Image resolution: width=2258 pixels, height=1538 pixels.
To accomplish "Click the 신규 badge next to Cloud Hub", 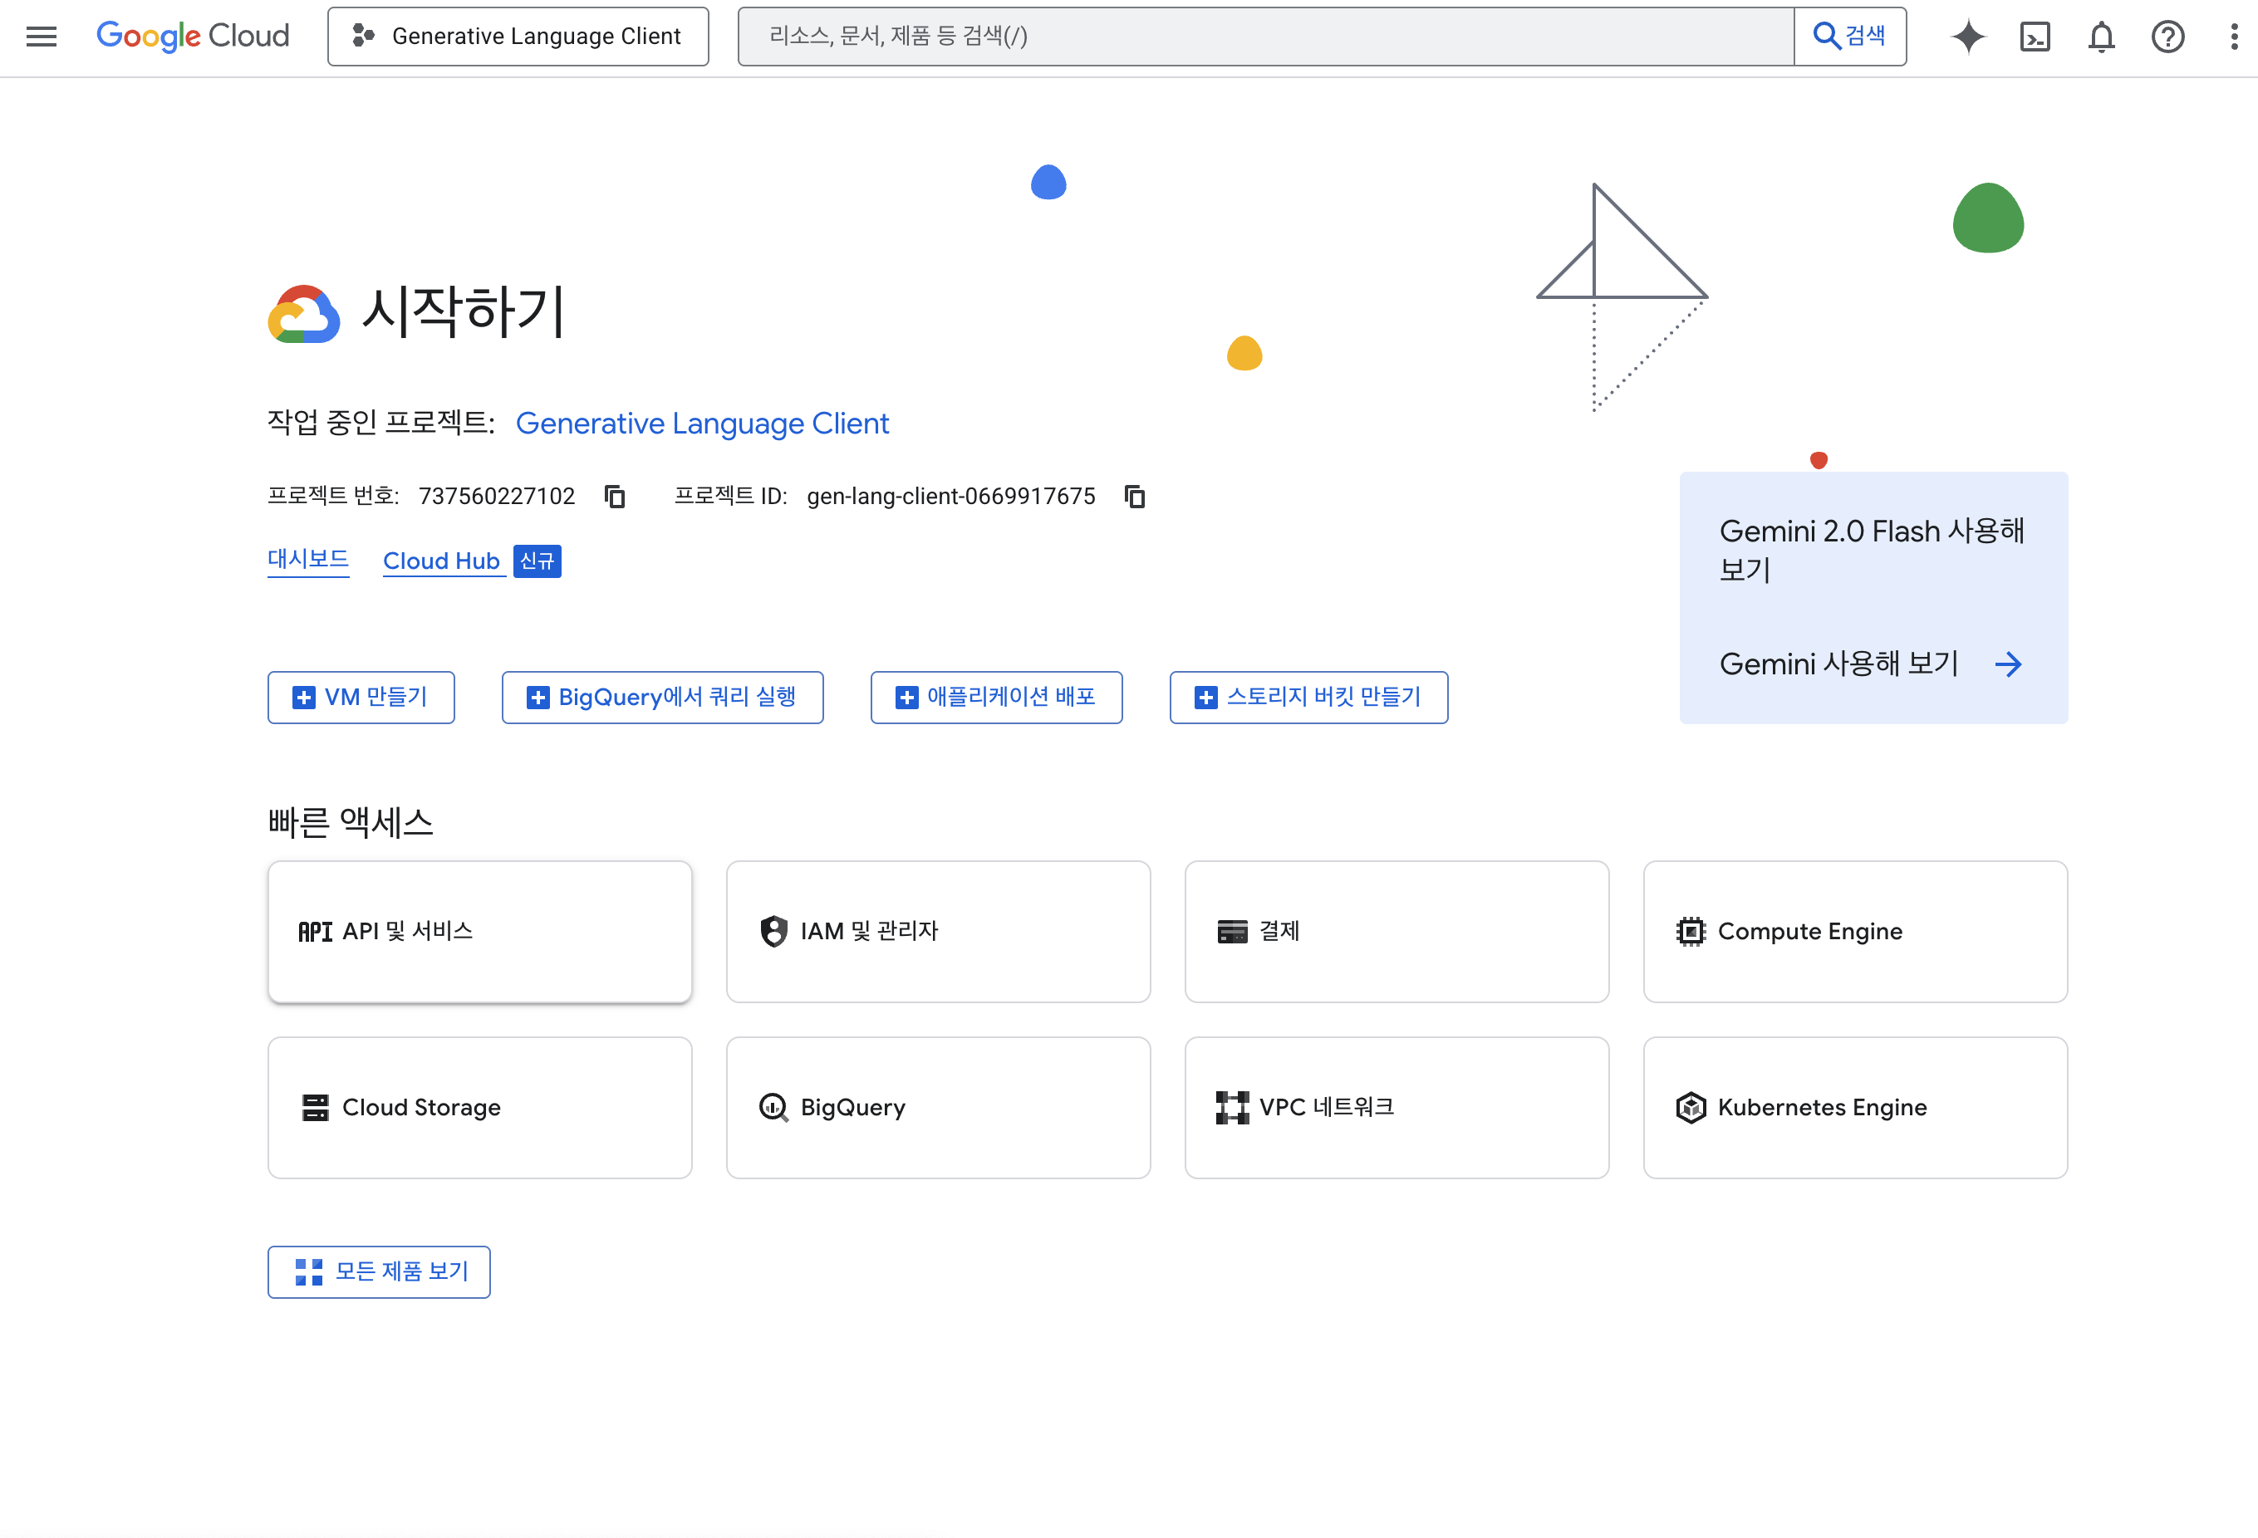I will click(x=537, y=561).
